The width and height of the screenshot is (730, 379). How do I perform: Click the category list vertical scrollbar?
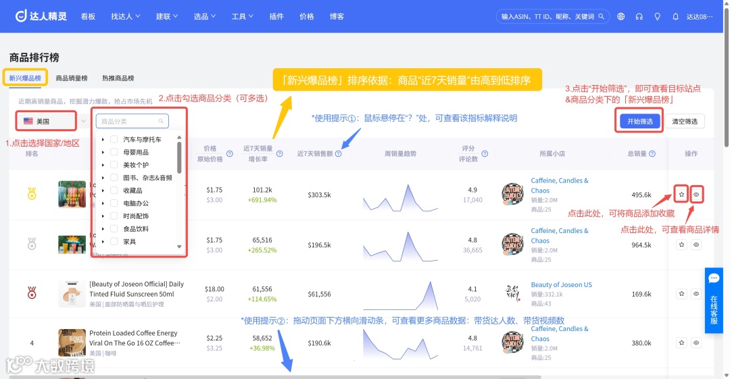tap(179, 157)
